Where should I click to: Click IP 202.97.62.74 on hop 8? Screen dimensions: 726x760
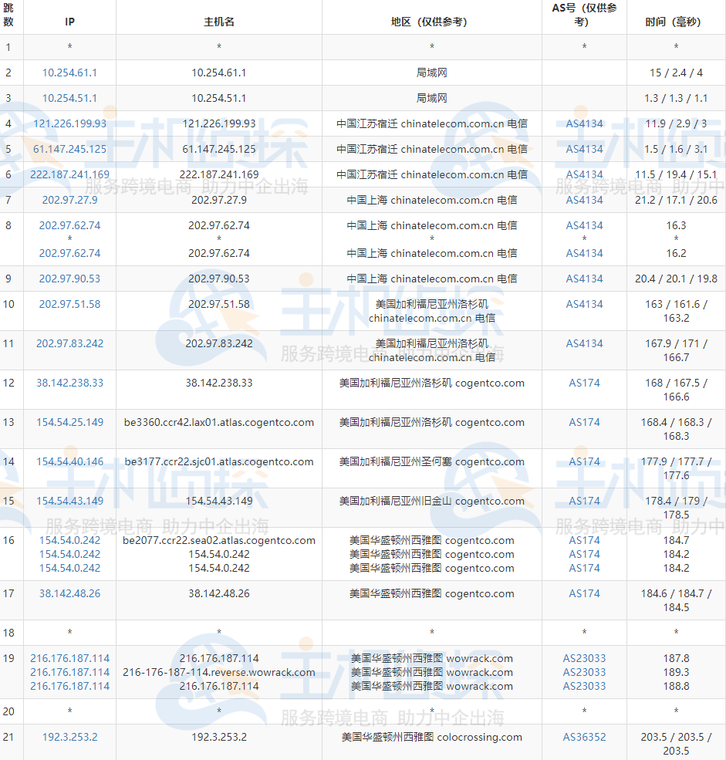click(69, 225)
